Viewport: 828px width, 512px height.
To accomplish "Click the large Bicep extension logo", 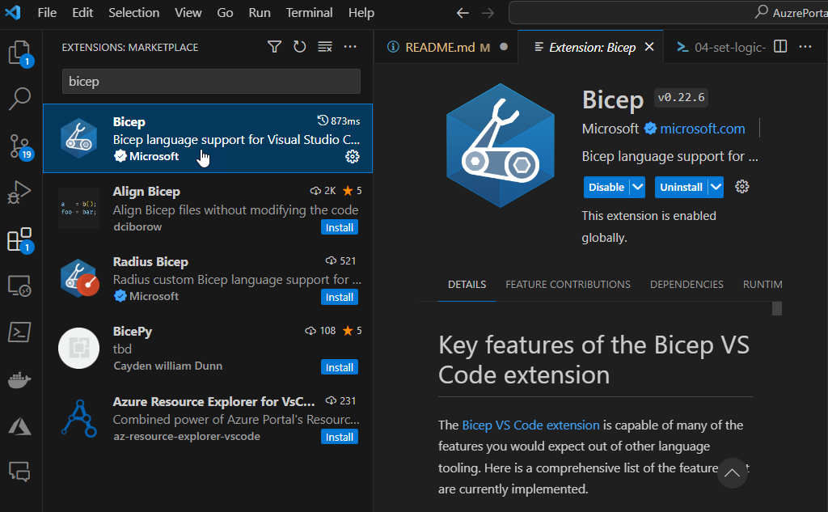I will (500, 146).
